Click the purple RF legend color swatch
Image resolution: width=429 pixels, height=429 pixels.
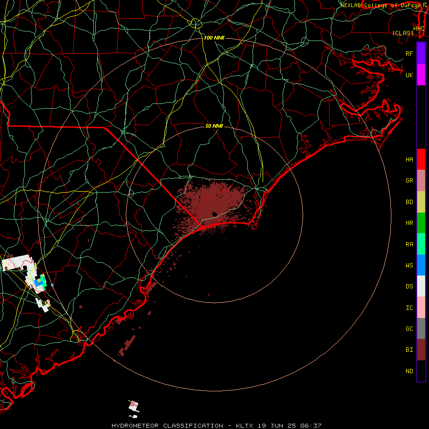421,53
